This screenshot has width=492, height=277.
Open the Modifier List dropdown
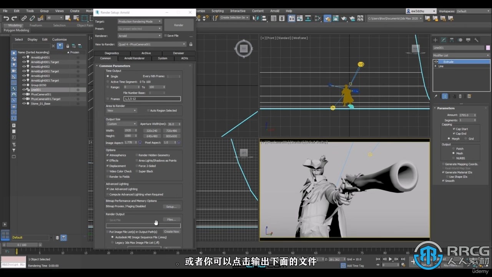coord(461,55)
